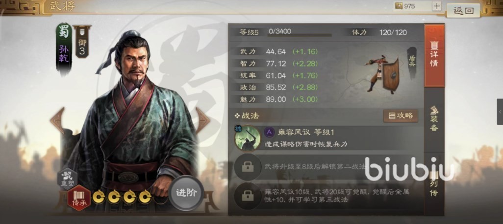Expand the side handle on right edge

click(x=500, y=112)
